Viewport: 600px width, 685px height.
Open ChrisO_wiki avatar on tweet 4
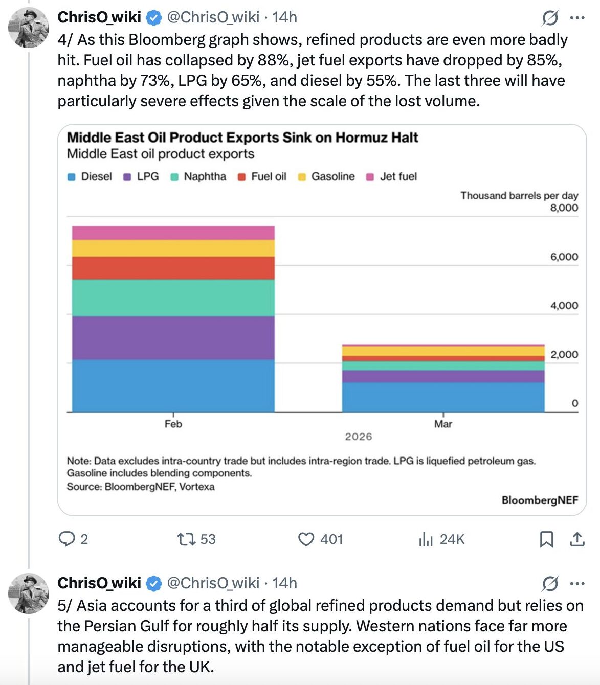(x=29, y=28)
